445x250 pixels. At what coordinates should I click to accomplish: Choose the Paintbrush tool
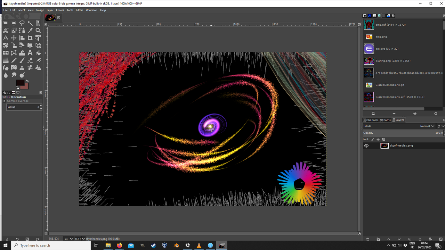(x=22, y=60)
